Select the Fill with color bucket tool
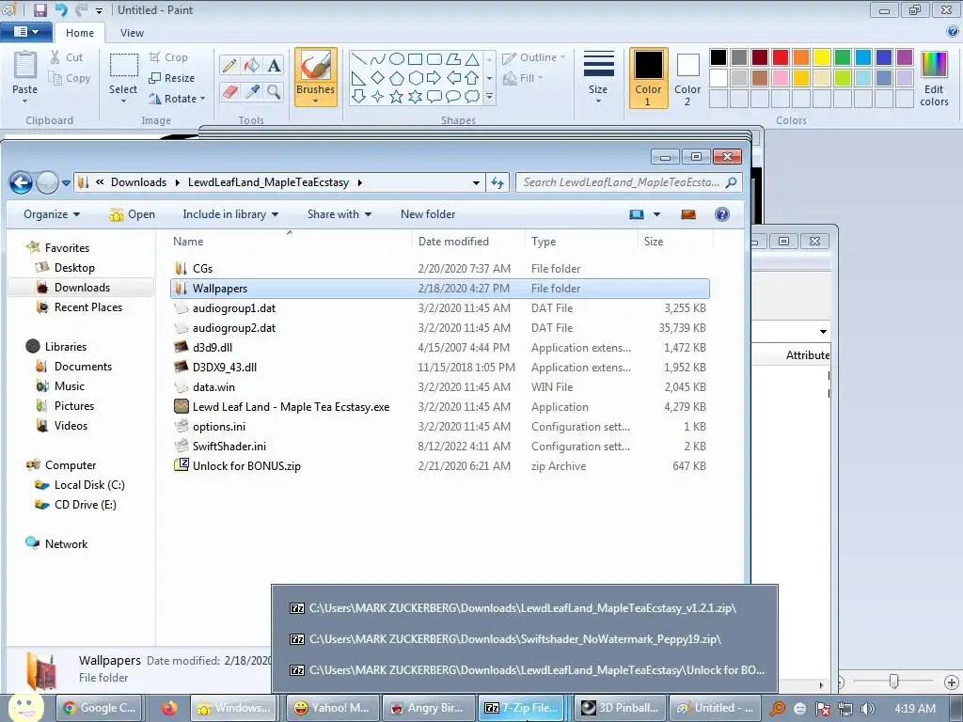963x722 pixels. (252, 66)
